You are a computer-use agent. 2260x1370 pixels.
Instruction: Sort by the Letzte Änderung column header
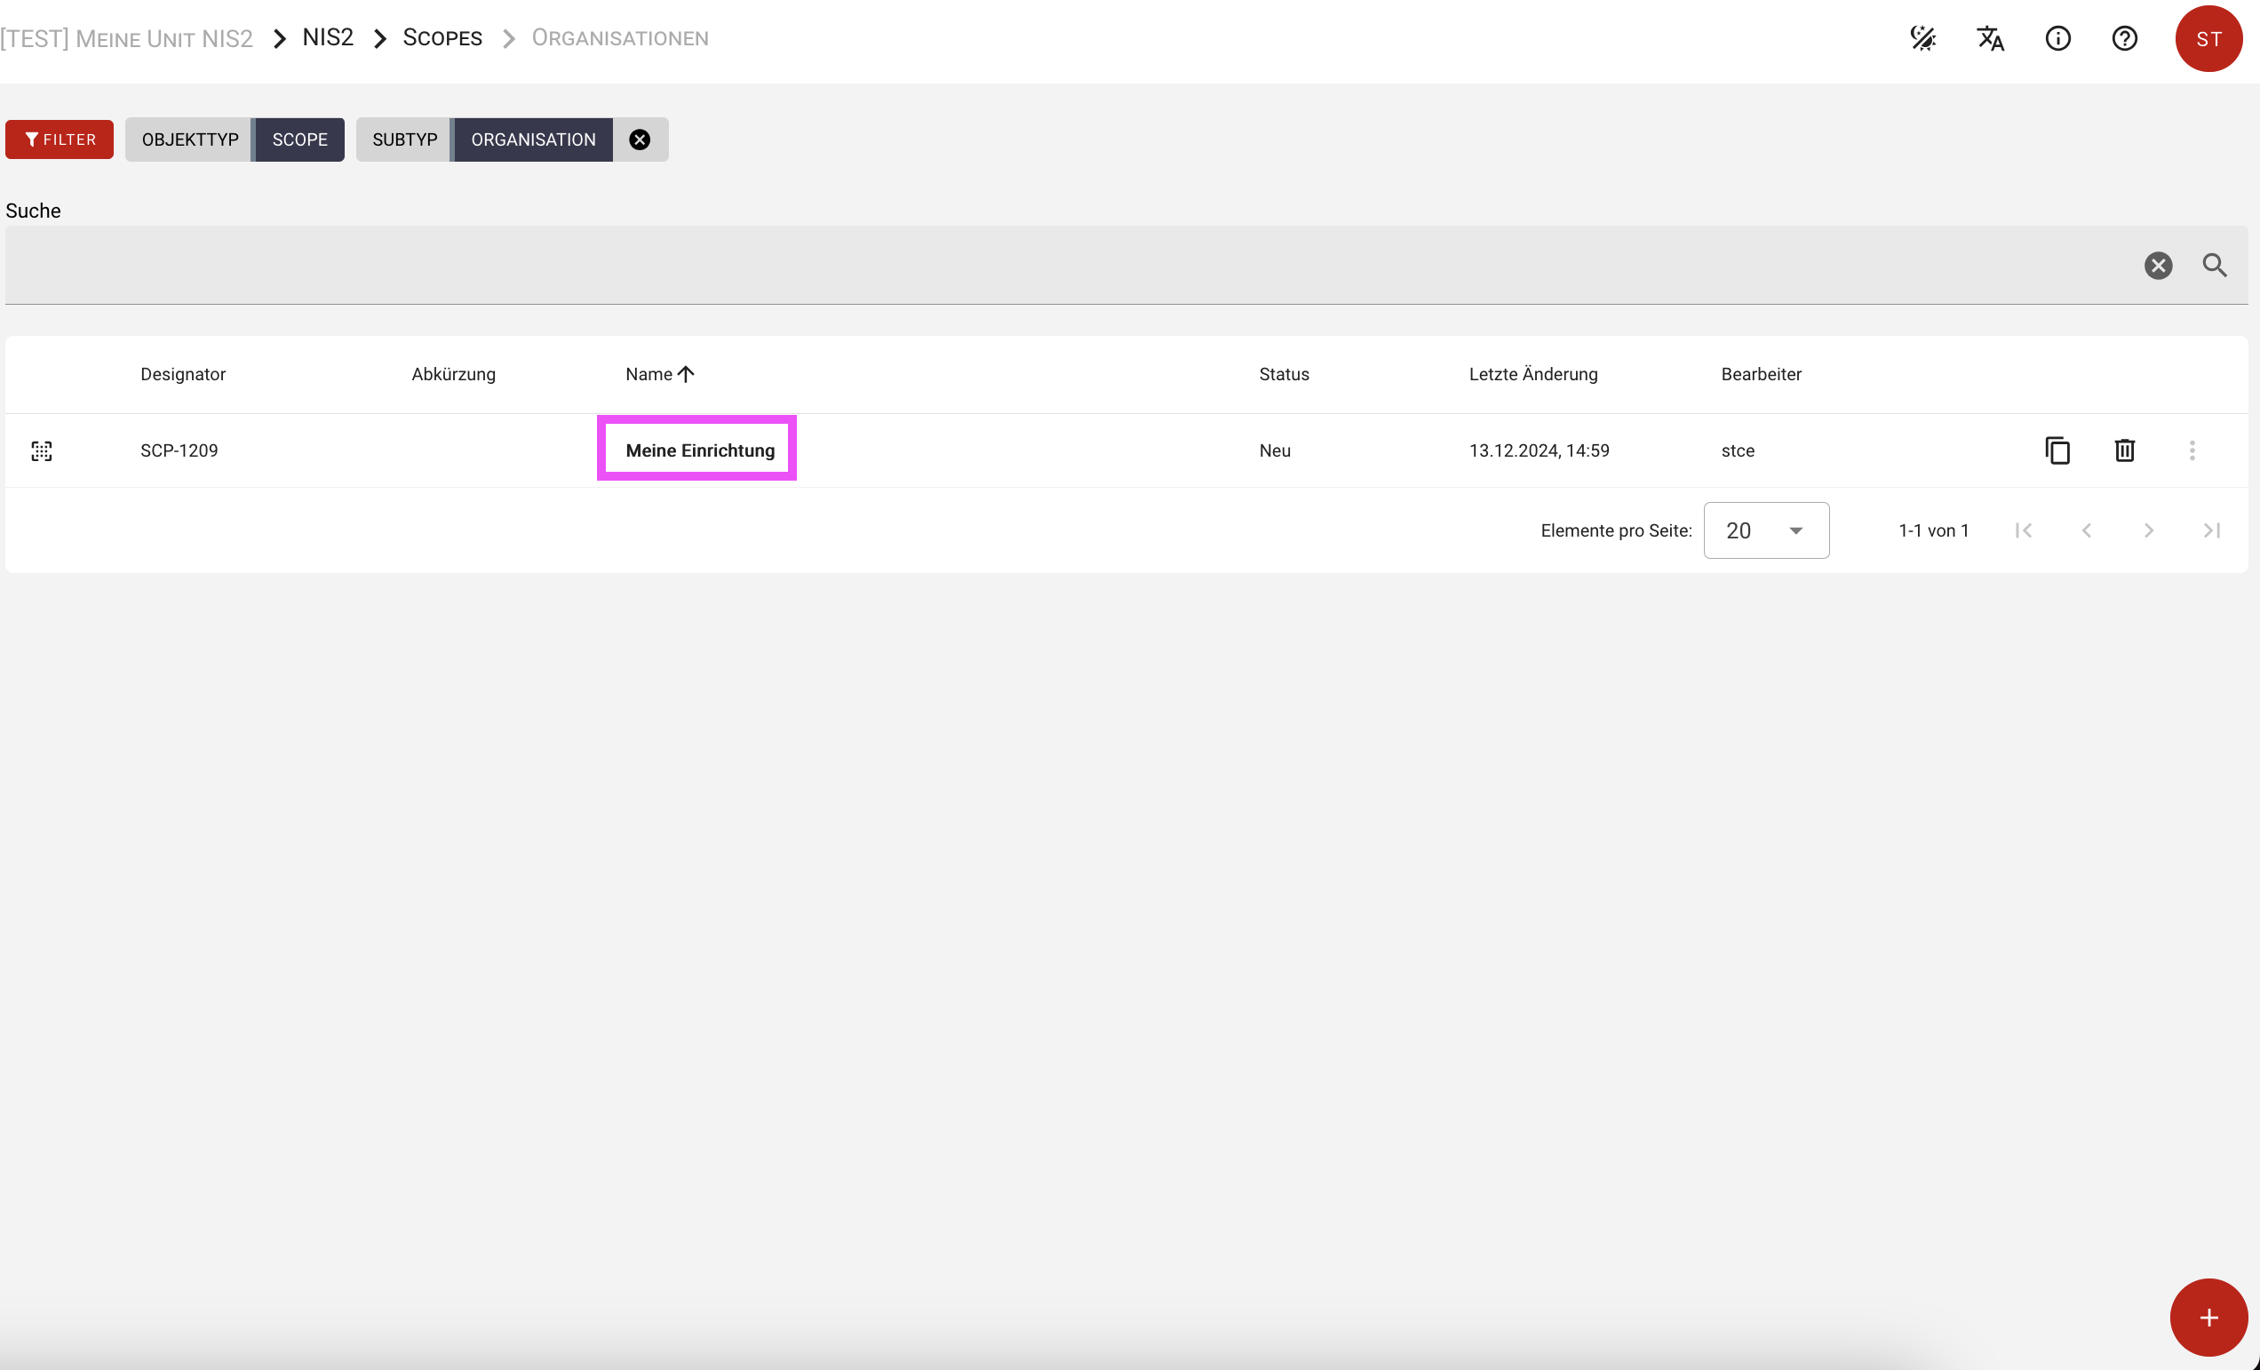(1532, 374)
